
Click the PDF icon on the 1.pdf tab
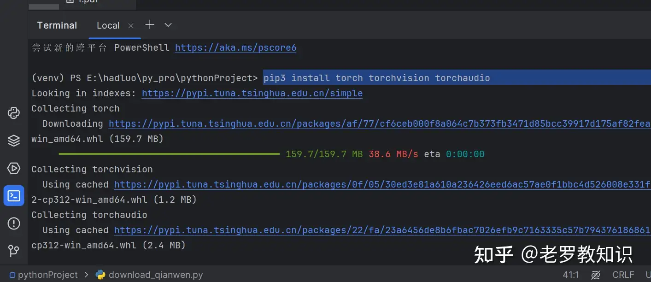pyautogui.click(x=70, y=1)
